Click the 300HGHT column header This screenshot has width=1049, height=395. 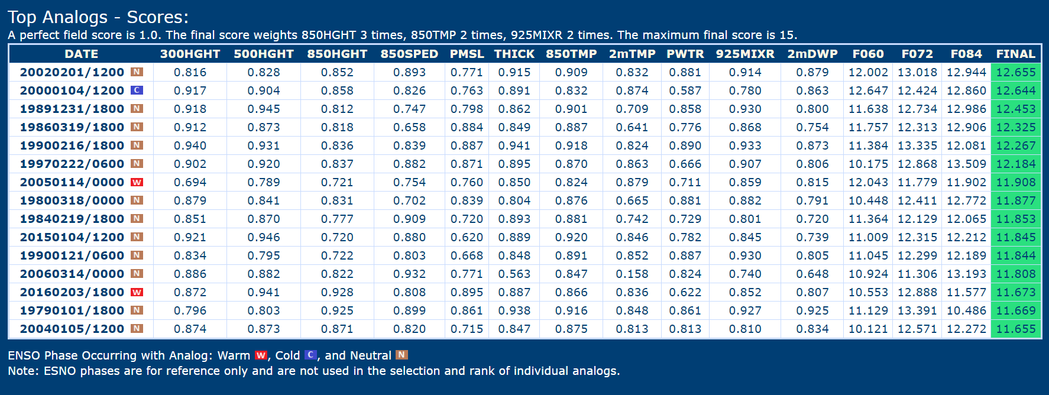pyautogui.click(x=190, y=54)
